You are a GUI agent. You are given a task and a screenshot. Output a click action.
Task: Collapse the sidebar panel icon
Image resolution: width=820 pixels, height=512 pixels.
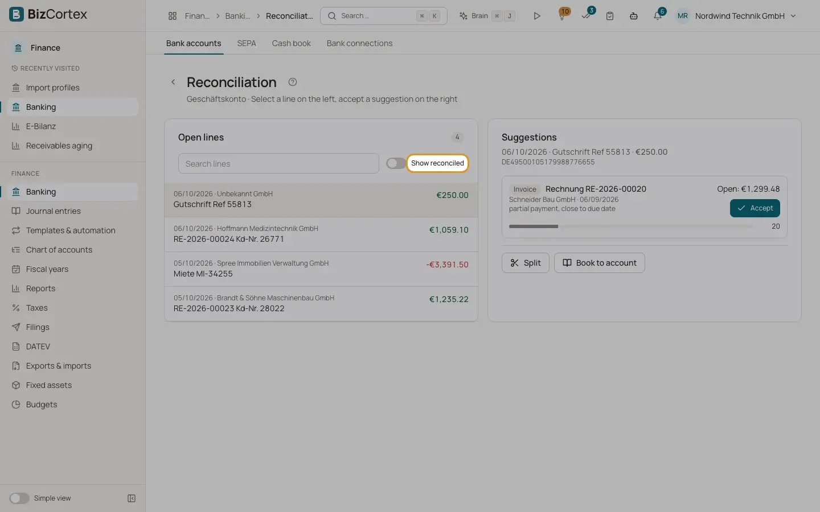tap(132, 498)
